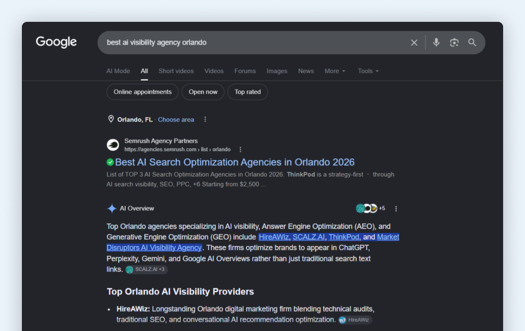525x331 pixels.
Task: Open Google Lens image search icon
Action: [x=454, y=42]
